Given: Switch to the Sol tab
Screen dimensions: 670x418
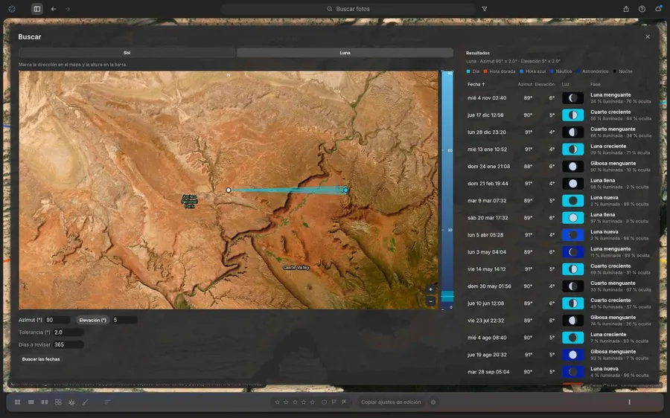Looking at the screenshot, I should coord(127,53).
